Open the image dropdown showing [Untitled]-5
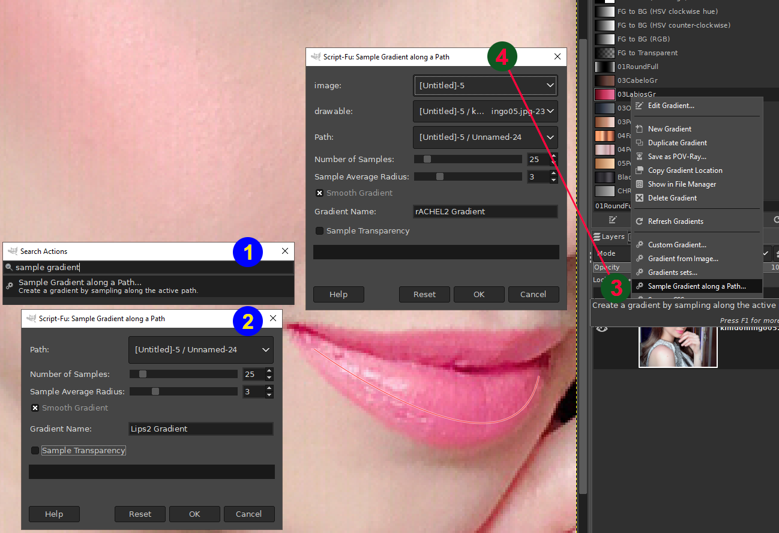 [x=486, y=86]
